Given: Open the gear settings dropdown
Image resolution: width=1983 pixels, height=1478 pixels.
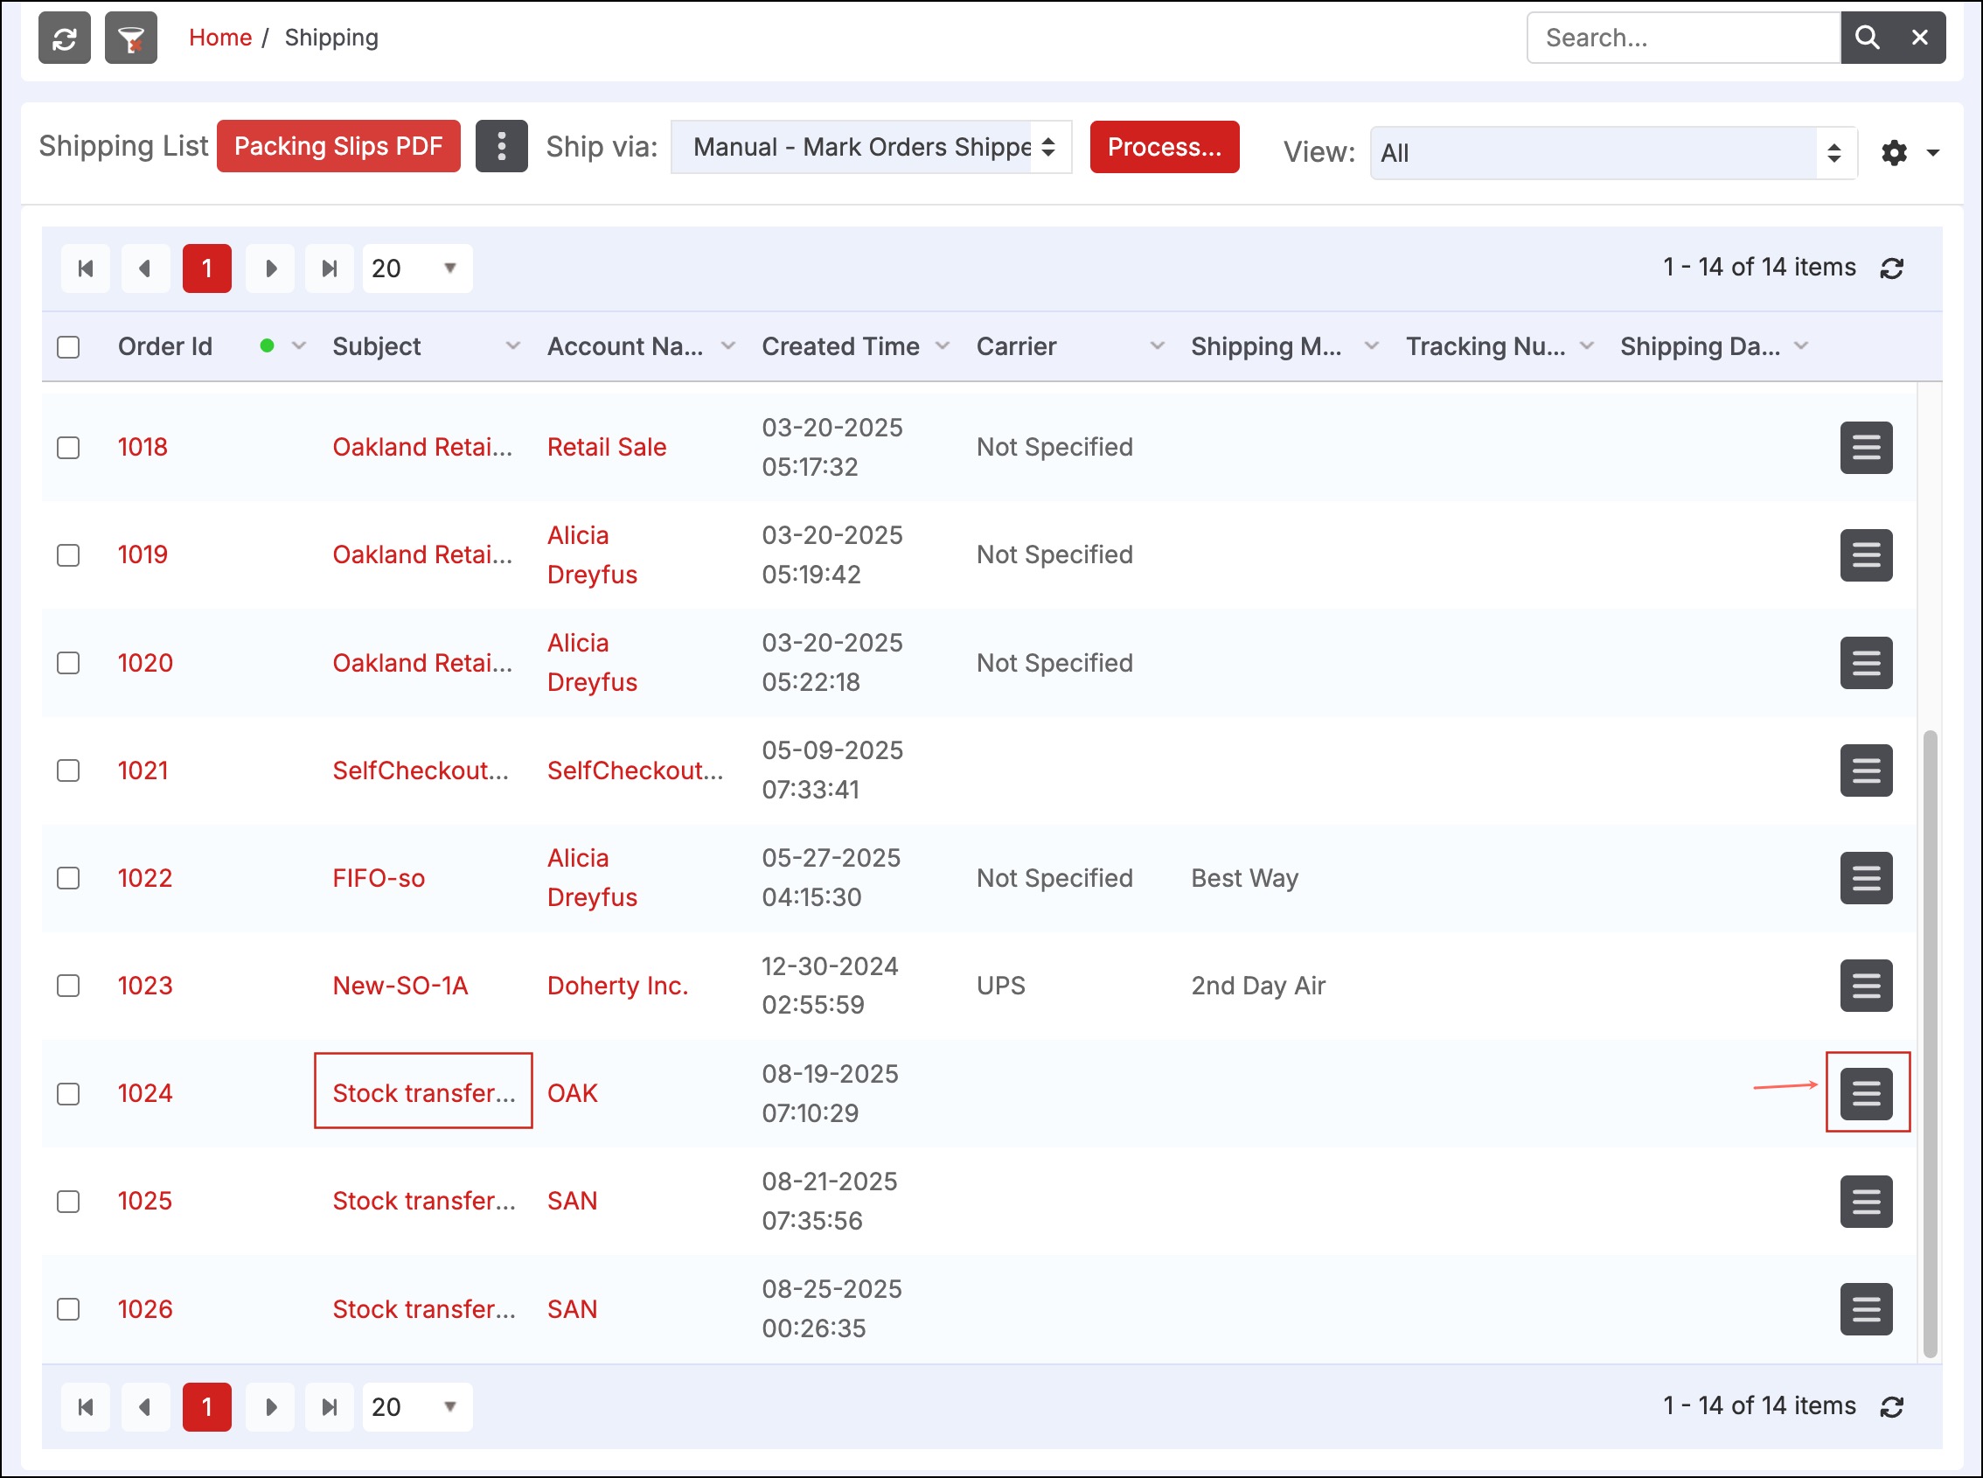Looking at the screenshot, I should click(x=1910, y=153).
